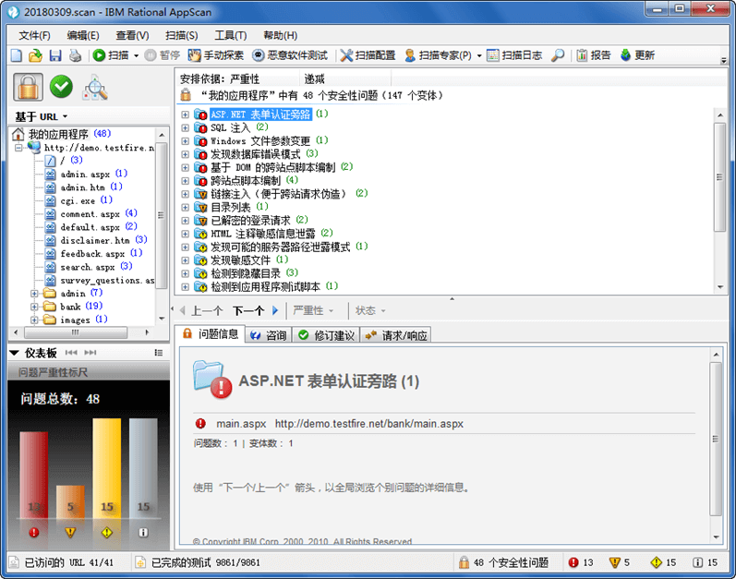Launch 恶意软件测试 malware test

tap(290, 55)
